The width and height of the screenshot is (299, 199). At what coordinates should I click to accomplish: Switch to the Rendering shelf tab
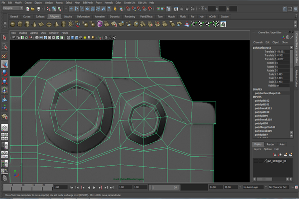pyautogui.click(x=130, y=16)
